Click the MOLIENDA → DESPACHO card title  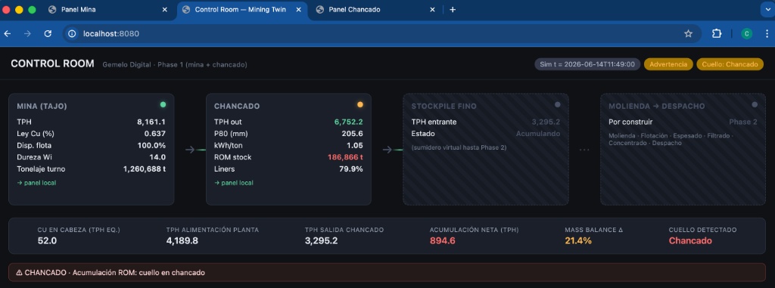pyautogui.click(x=657, y=107)
